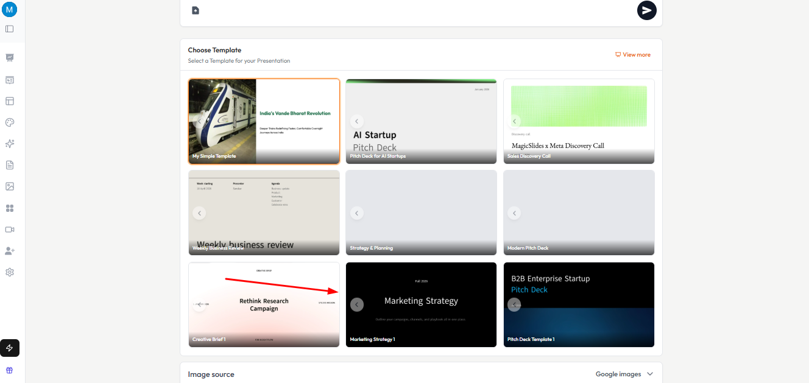Open the add user icon in sidebar
This screenshot has width=809, height=383.
(10, 251)
